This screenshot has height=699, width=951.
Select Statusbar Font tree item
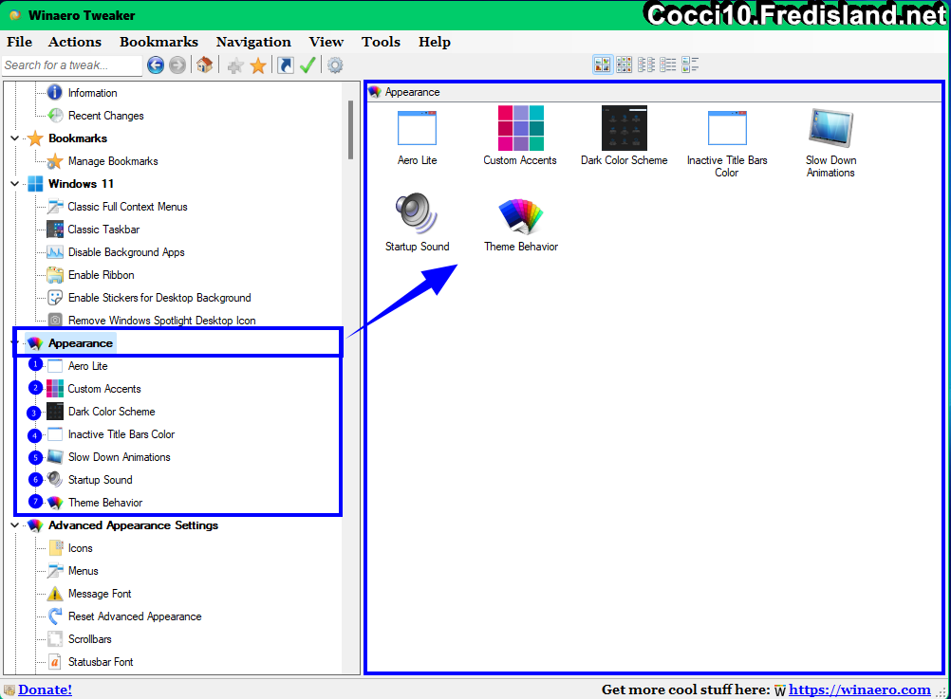click(x=101, y=661)
